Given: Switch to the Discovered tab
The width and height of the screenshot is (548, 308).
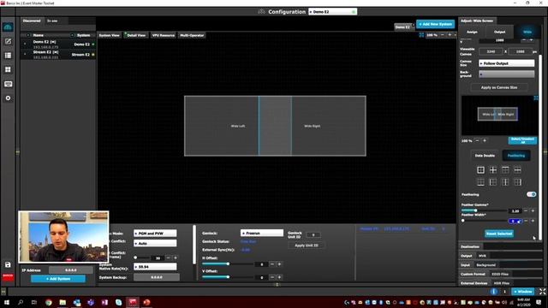Looking at the screenshot, I should click(32, 21).
